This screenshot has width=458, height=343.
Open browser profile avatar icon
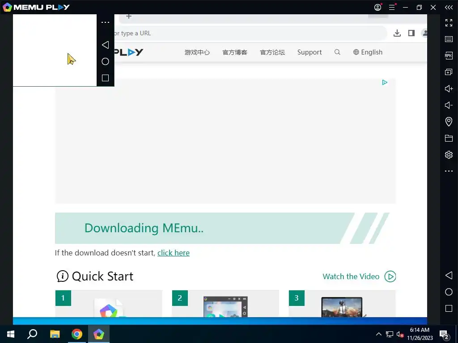click(x=424, y=33)
